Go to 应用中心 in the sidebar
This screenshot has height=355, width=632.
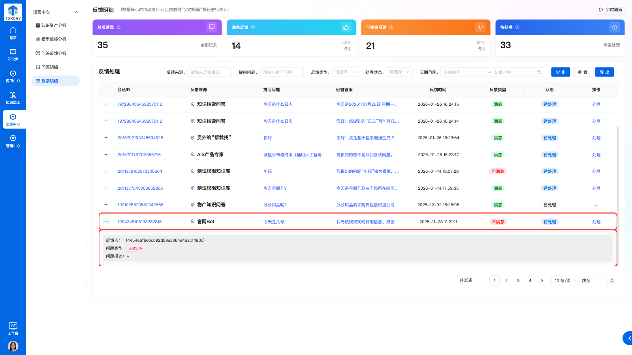click(13, 76)
